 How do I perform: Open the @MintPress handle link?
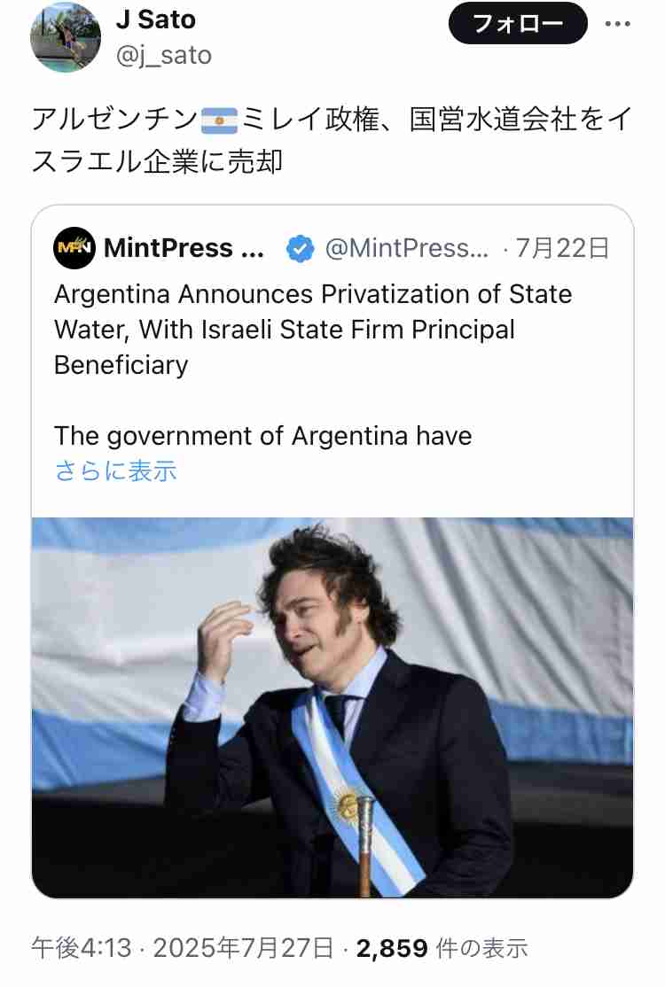(x=407, y=248)
